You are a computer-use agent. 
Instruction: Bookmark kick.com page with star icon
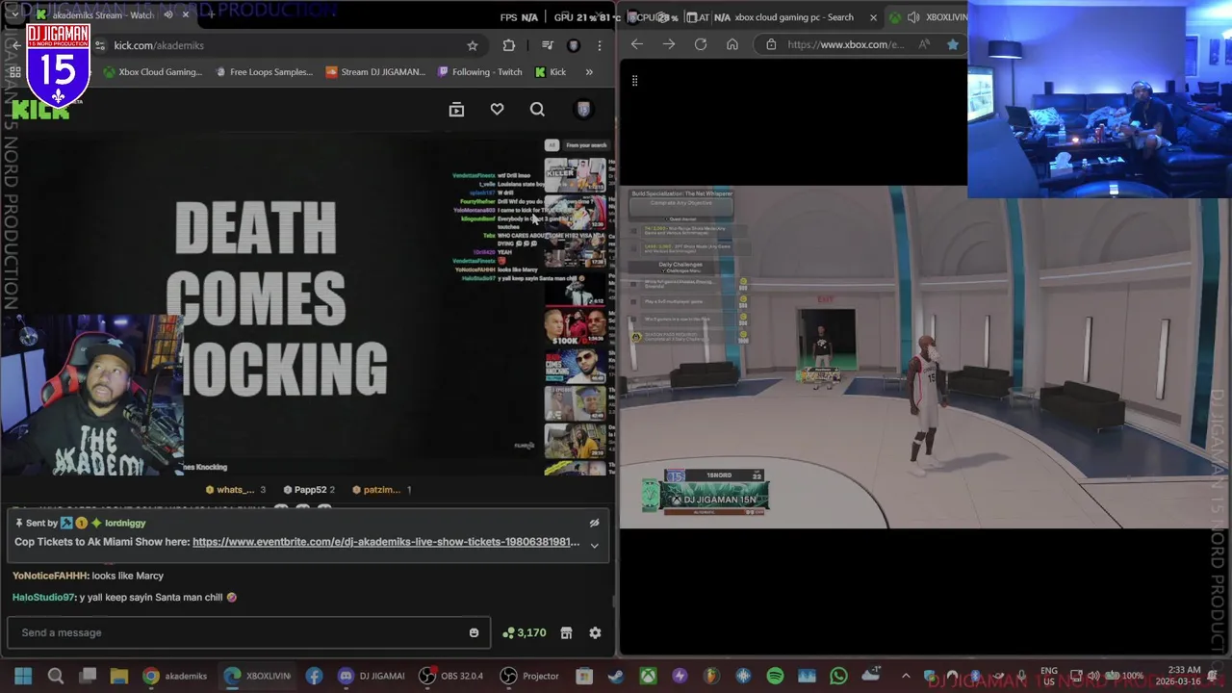coord(473,45)
